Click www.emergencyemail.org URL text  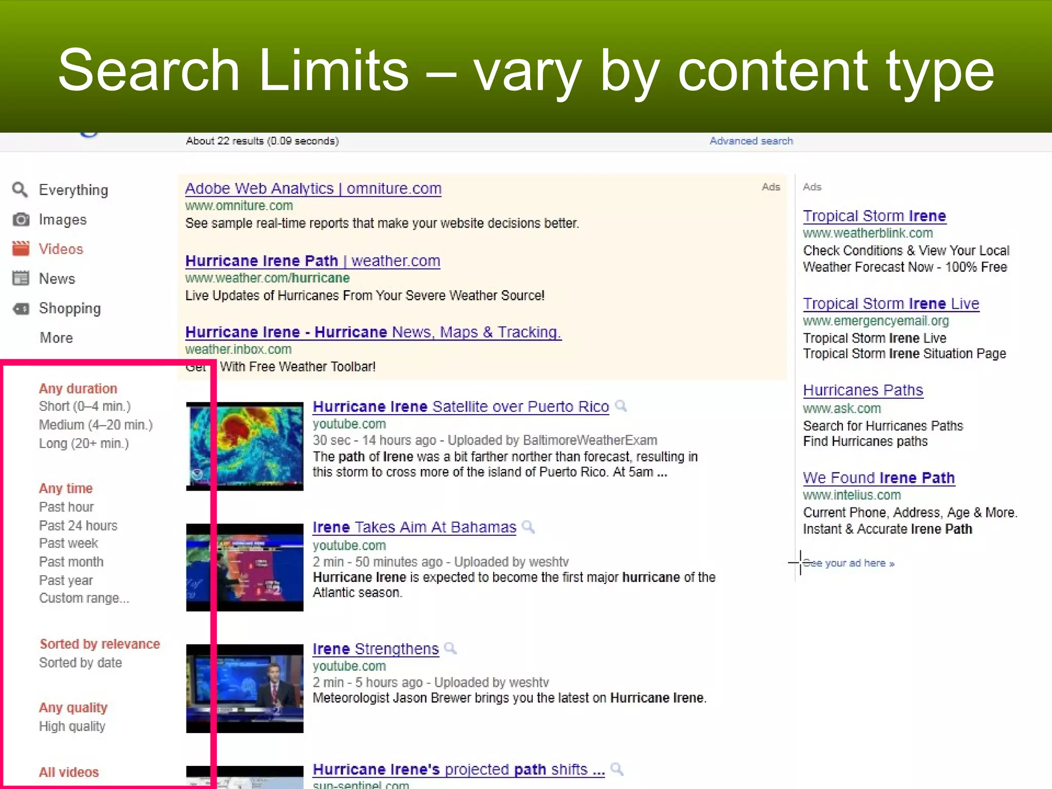pyautogui.click(x=876, y=321)
